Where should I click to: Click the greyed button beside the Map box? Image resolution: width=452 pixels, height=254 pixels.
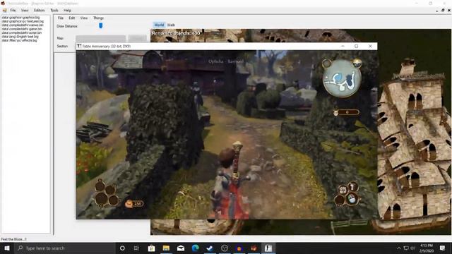point(138,38)
